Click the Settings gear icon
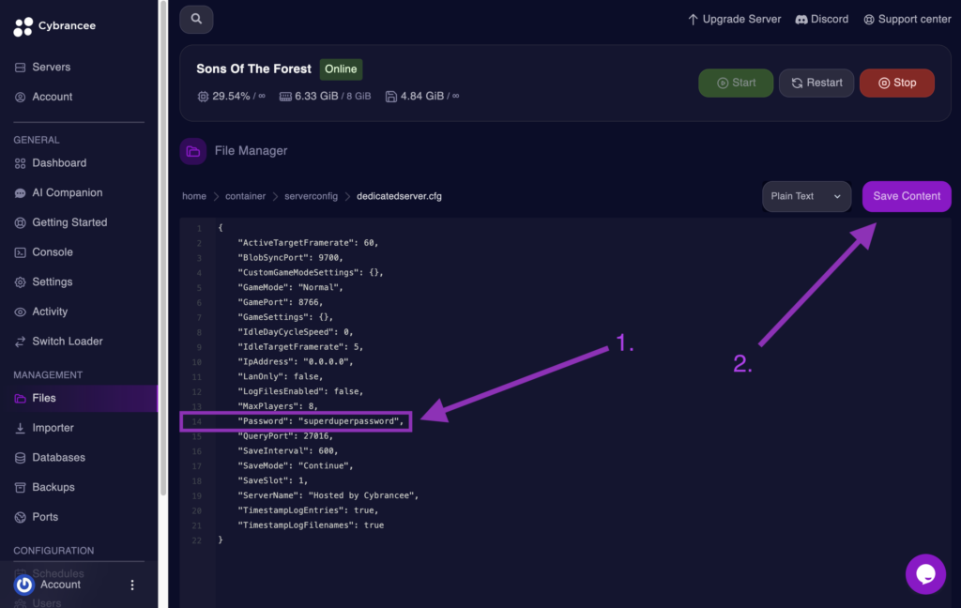This screenshot has height=608, width=961. (21, 281)
